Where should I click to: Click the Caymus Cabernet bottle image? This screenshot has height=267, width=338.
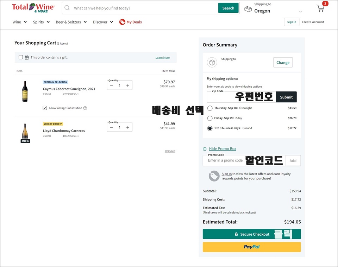[x=25, y=91]
